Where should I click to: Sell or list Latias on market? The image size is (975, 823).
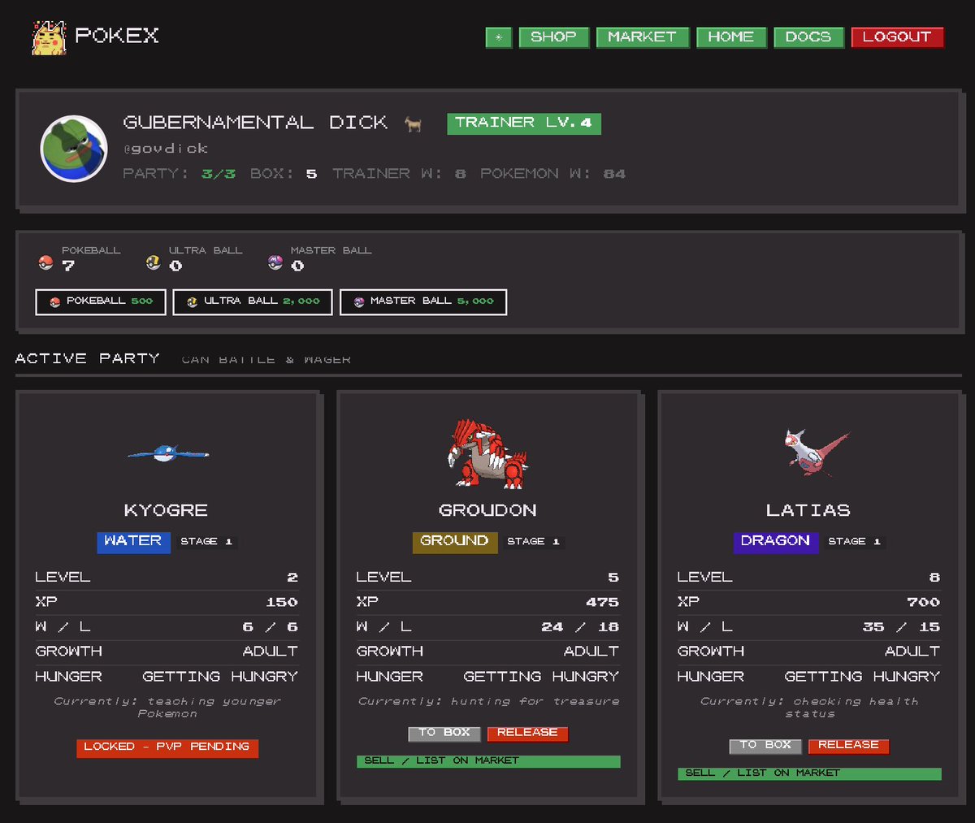[x=809, y=773]
